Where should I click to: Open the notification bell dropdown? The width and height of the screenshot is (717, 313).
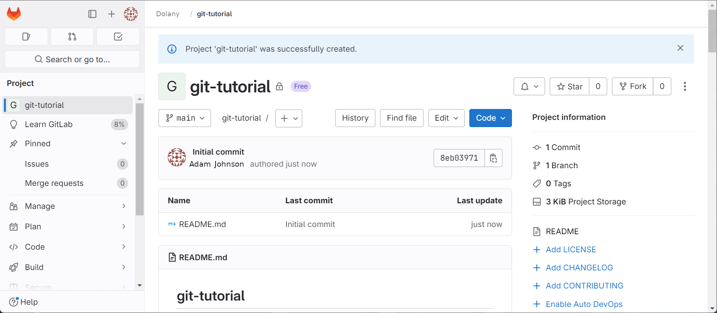(x=529, y=86)
